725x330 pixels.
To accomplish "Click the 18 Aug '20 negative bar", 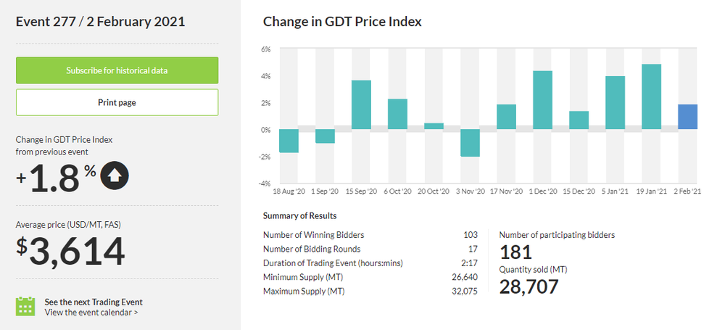I will pos(289,141).
